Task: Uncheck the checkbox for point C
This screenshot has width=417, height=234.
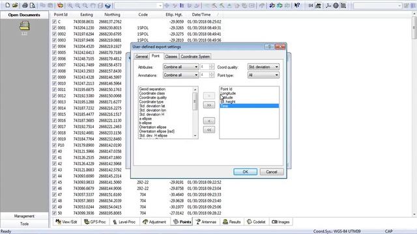Action: (54, 21)
